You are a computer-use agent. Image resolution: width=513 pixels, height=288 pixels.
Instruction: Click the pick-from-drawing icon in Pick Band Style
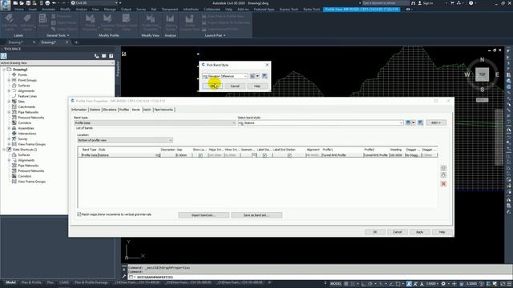(x=265, y=76)
